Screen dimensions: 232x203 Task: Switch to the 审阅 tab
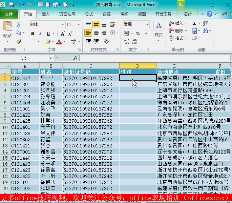point(124,14)
